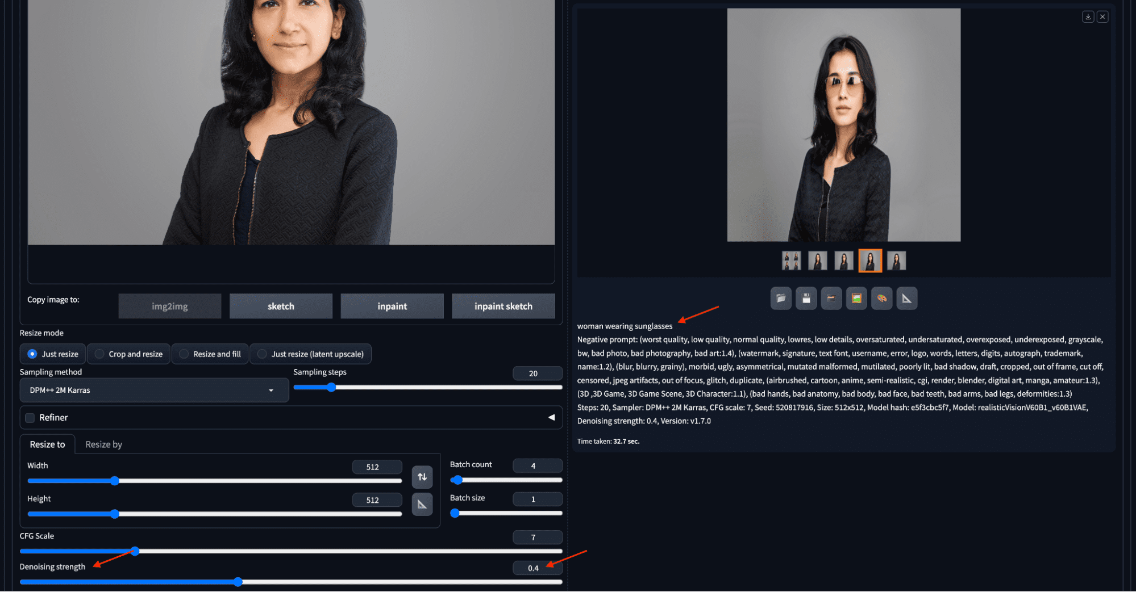
Task: Select the Just resize radio button
Action: pyautogui.click(x=53, y=354)
